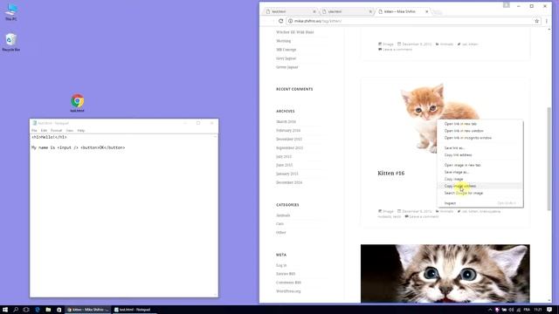Open Comments RSS link

pos(288,283)
